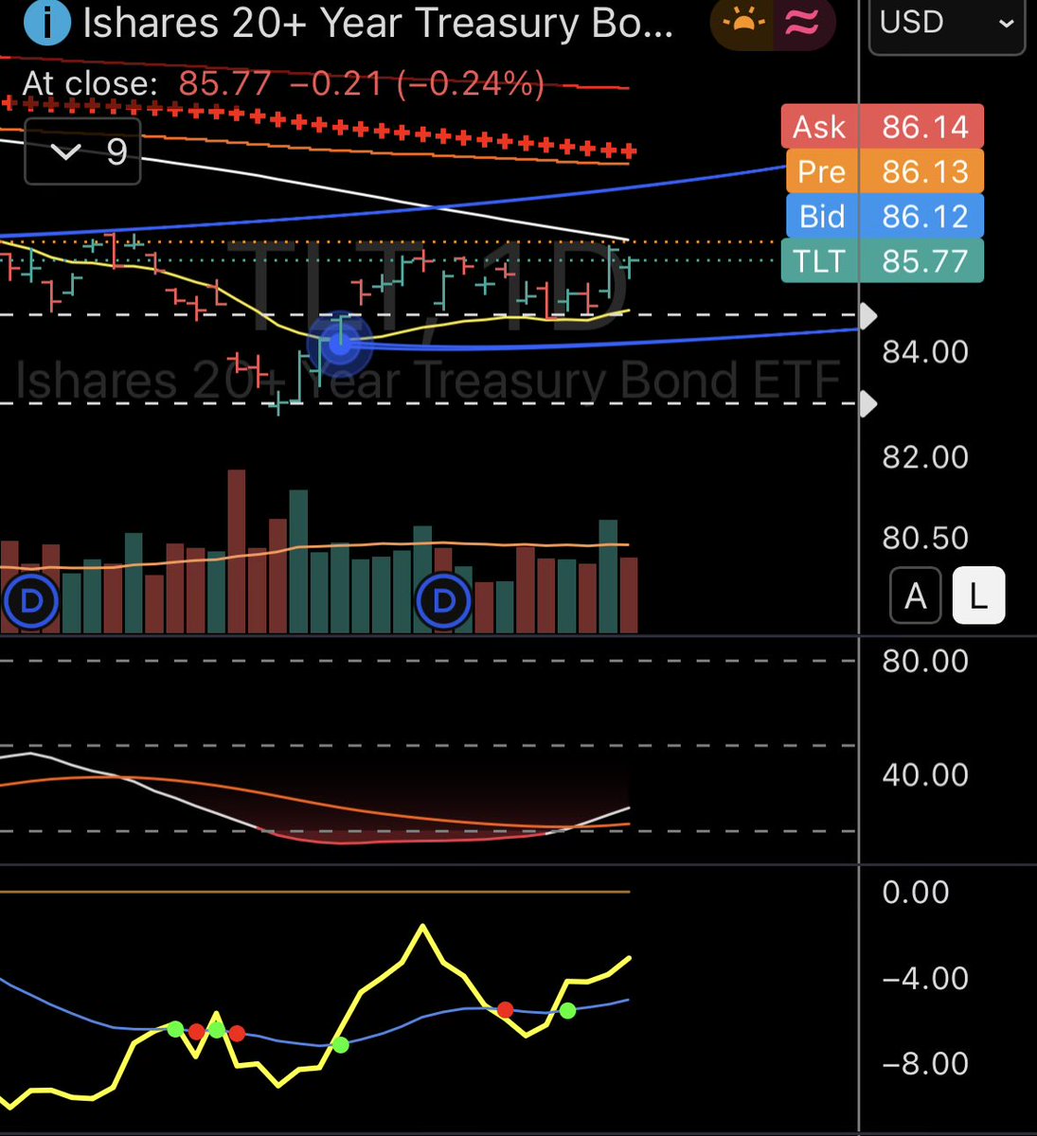Click the TLT 85.77 price label

pyautogui.click(x=882, y=260)
